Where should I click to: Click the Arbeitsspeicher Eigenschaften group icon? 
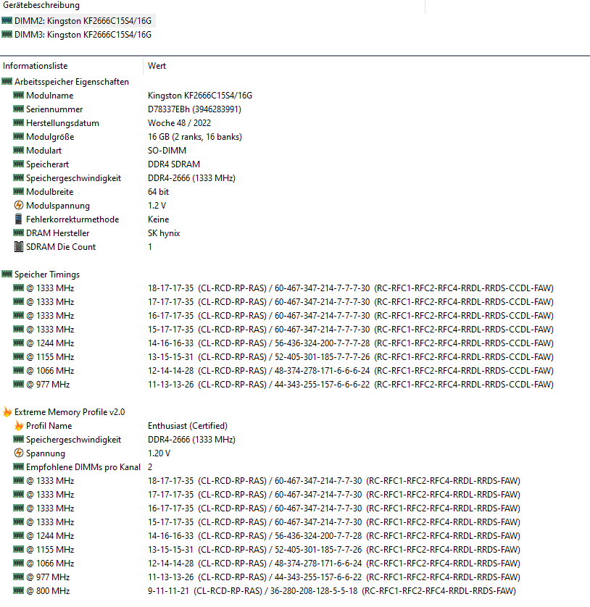(x=7, y=81)
